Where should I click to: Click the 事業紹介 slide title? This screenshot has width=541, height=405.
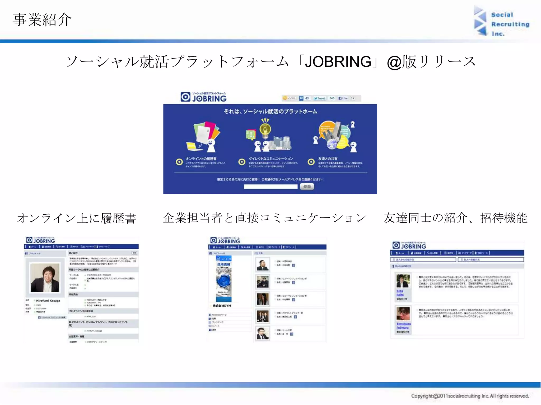point(42,20)
